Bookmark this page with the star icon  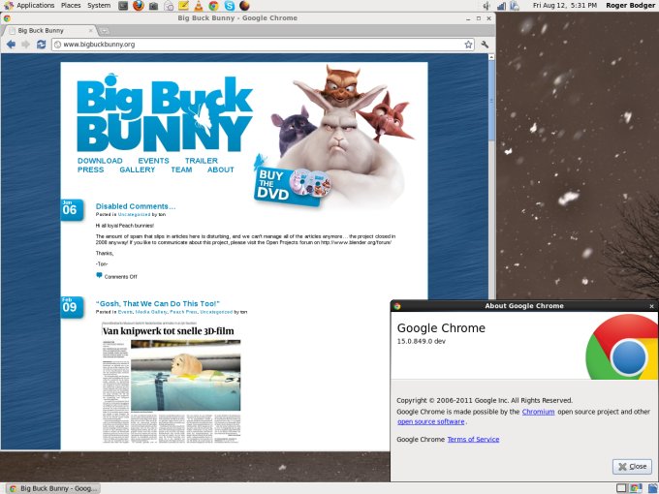[468, 45]
